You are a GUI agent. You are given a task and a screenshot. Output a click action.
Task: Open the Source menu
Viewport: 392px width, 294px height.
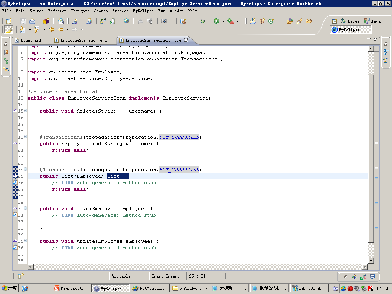(36, 11)
